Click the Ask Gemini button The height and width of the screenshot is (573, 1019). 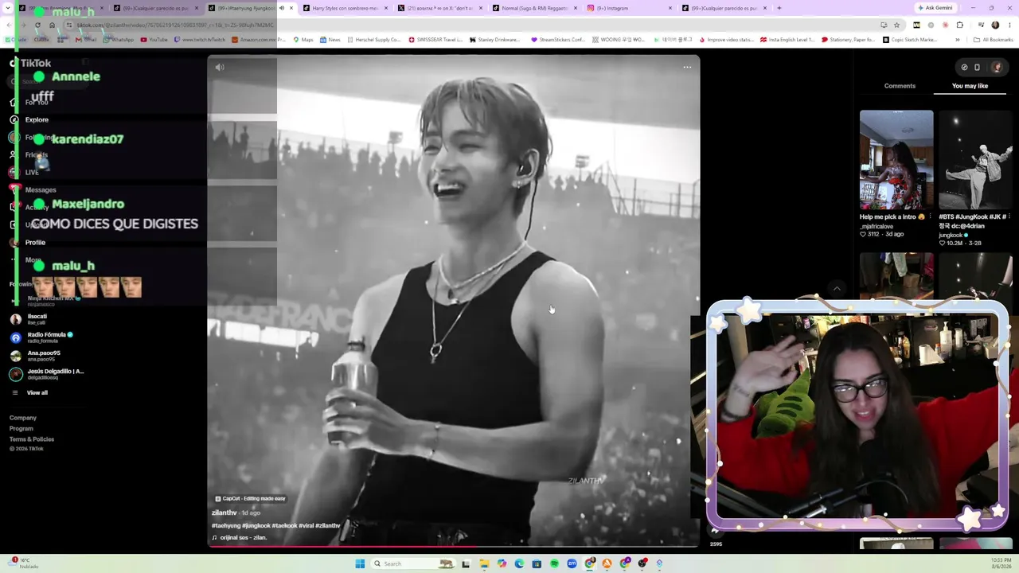pos(935,8)
